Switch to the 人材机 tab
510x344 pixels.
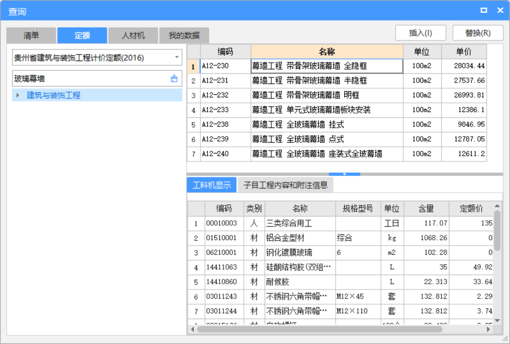click(x=133, y=35)
